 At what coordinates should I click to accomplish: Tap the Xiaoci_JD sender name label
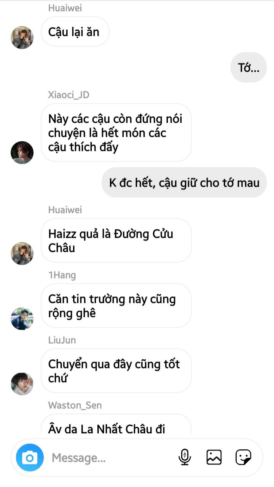click(69, 95)
